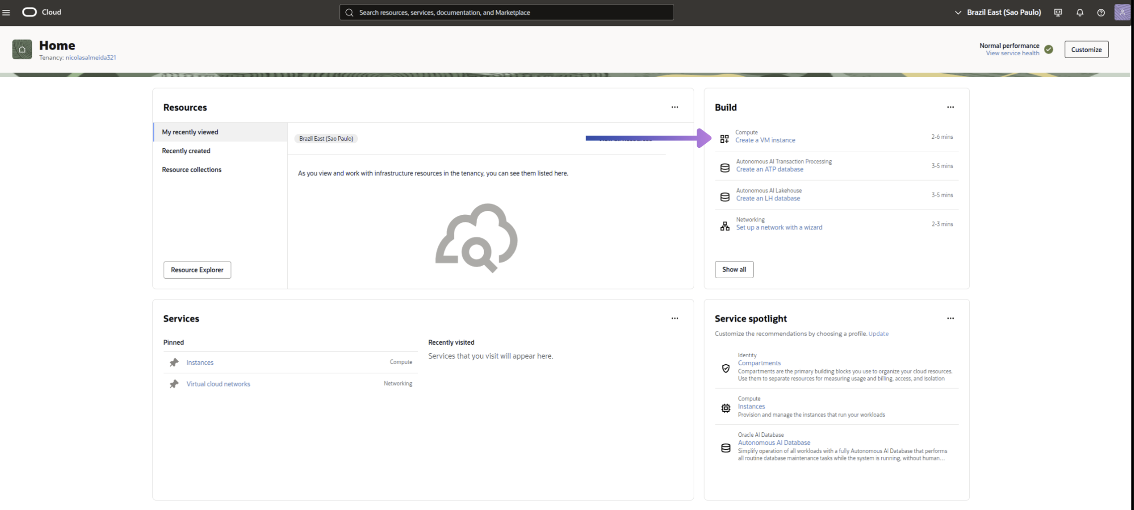1134x510 pixels.
Task: Open the navigation hamburger menu
Action: [6, 12]
